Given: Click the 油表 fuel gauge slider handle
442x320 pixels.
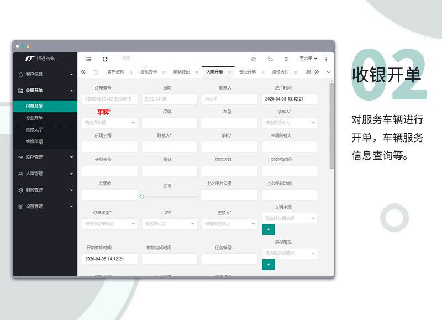Looking at the screenshot, I should [x=142, y=196].
